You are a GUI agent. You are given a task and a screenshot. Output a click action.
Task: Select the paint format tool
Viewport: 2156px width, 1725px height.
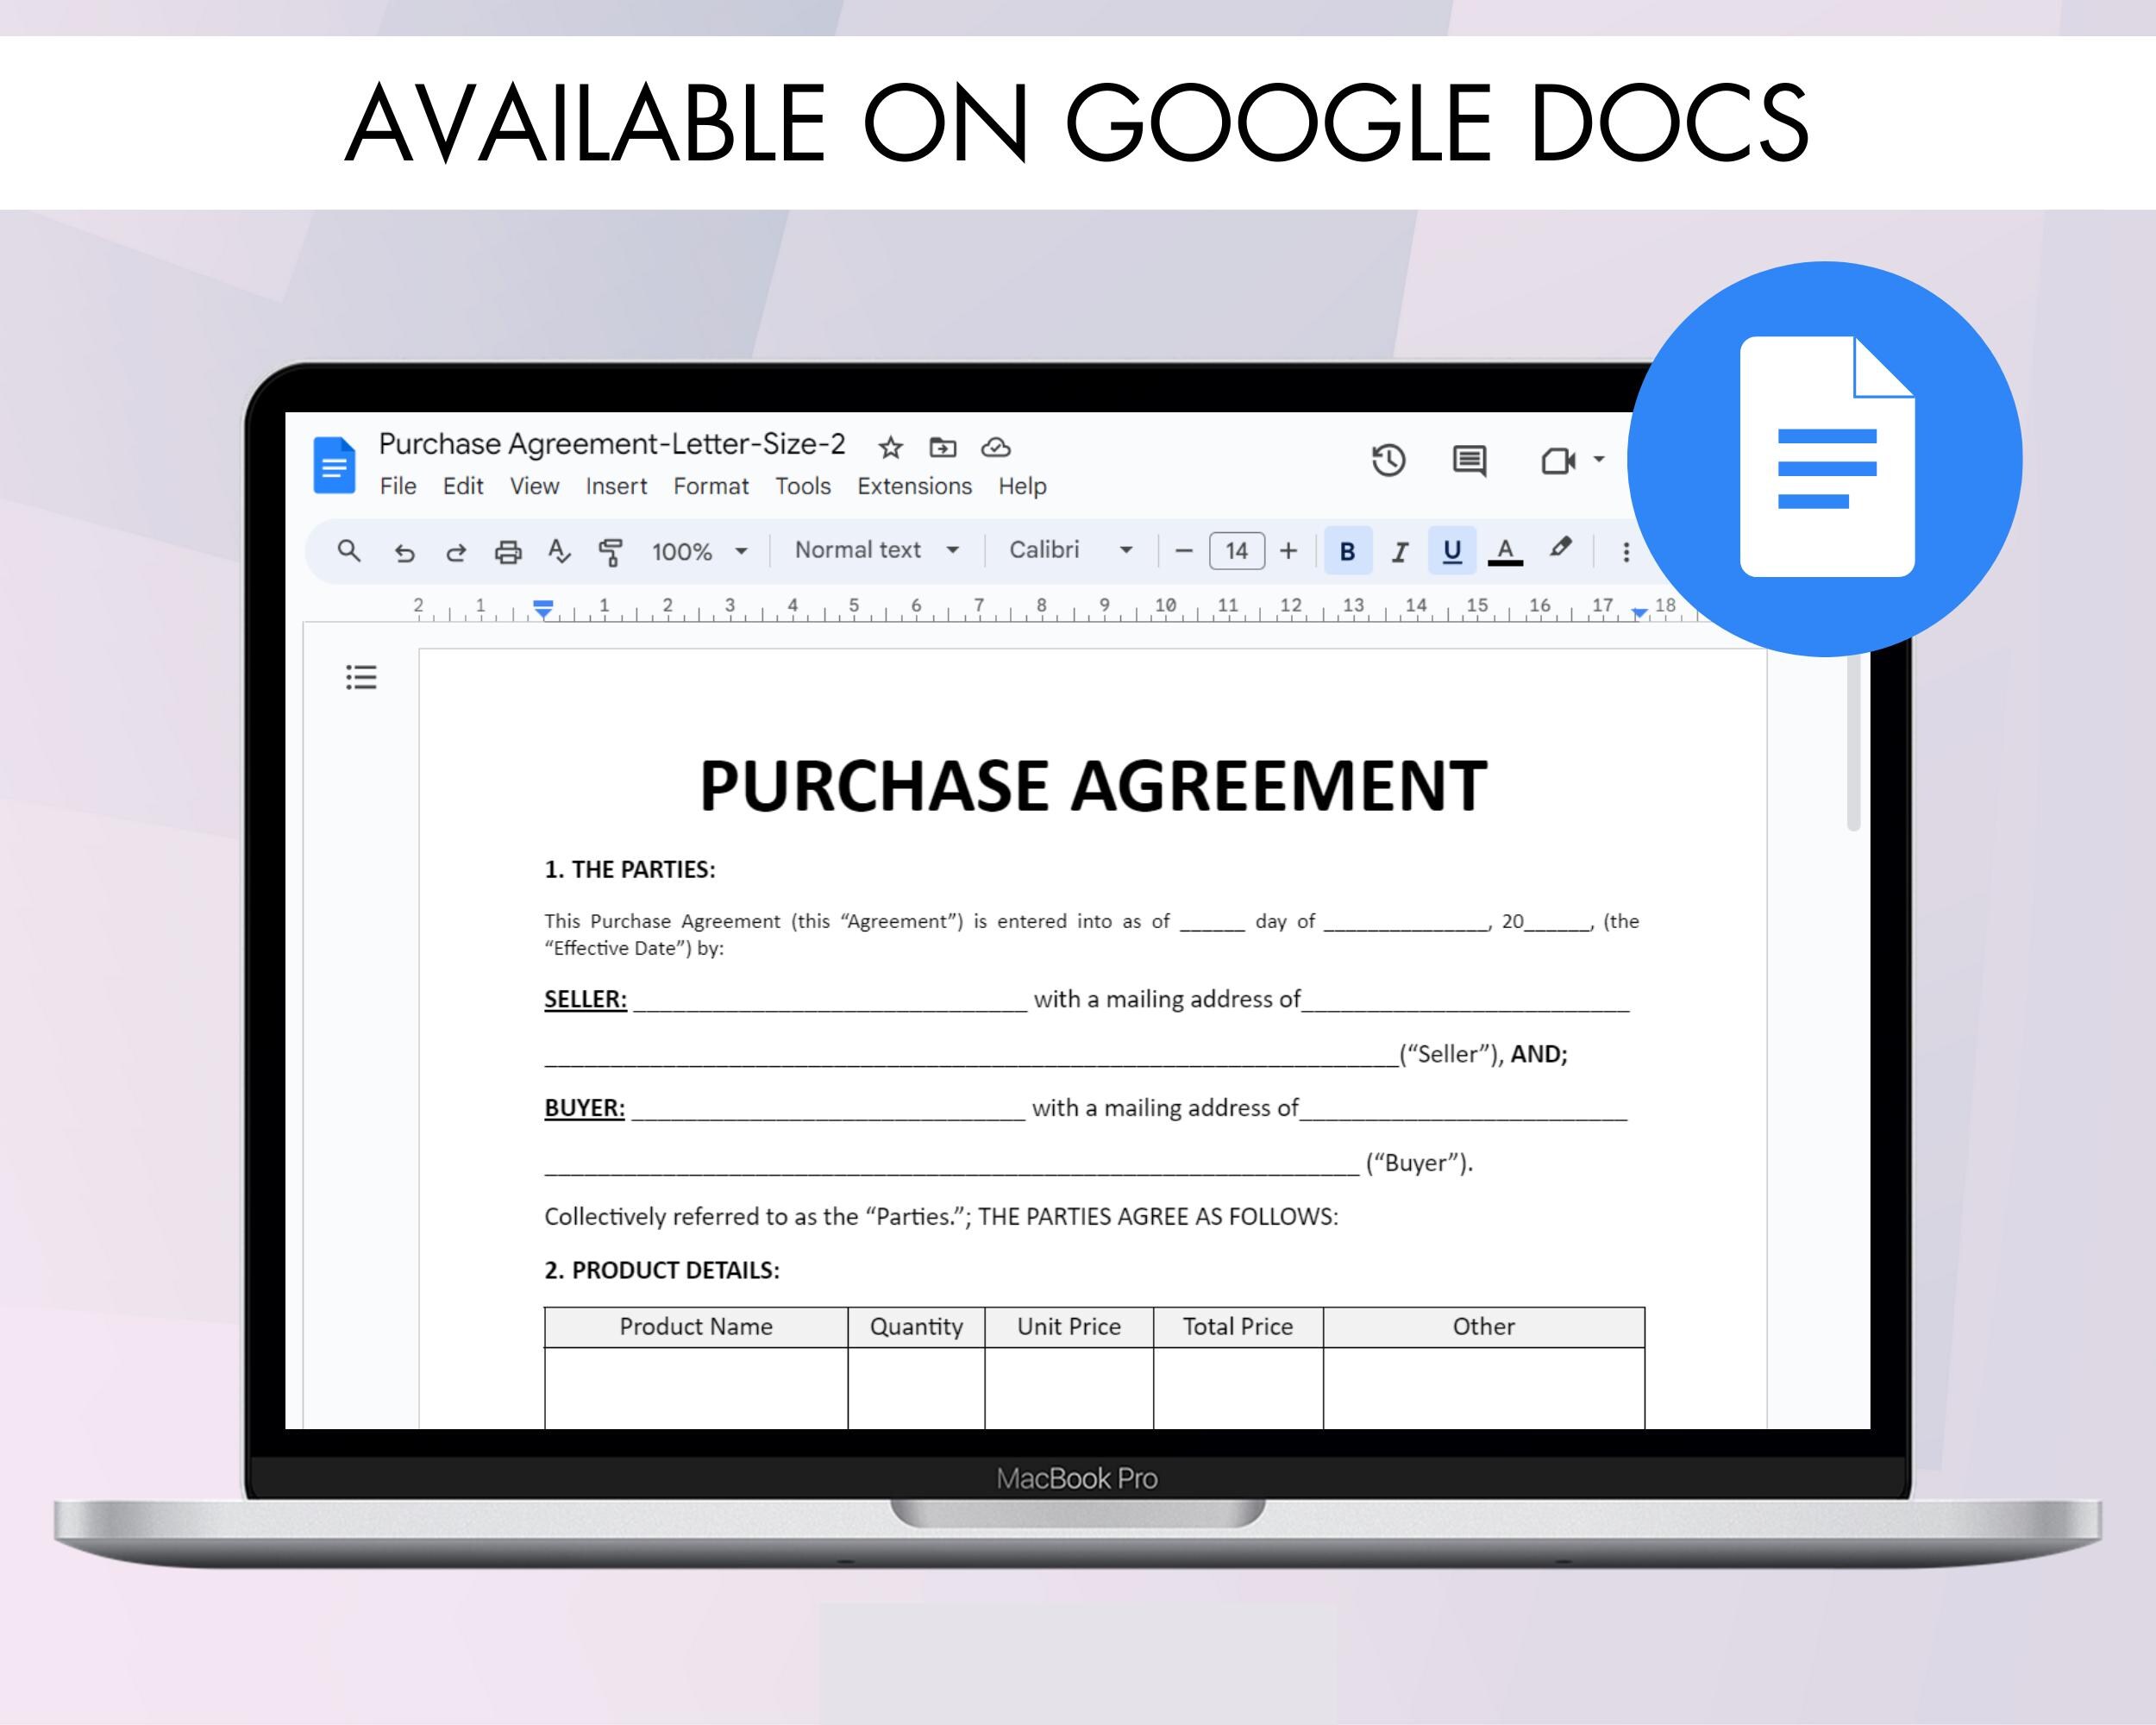(610, 552)
